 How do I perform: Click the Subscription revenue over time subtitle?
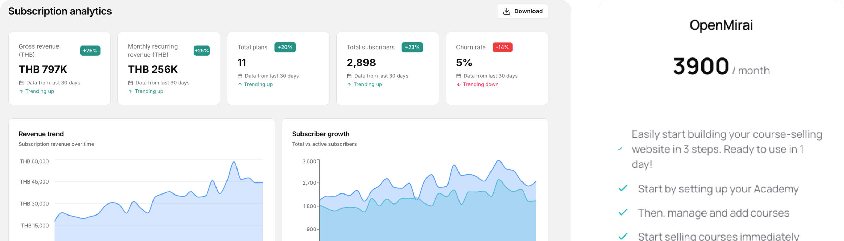[x=56, y=144]
